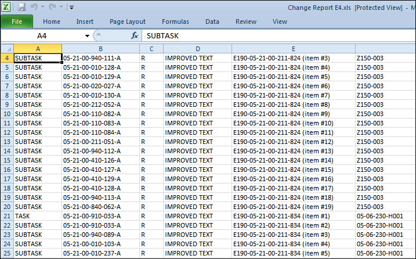This screenshot has height=259, width=416.
Task: Click cell 05-21-00-212-052-A
Action: (x=100, y=105)
